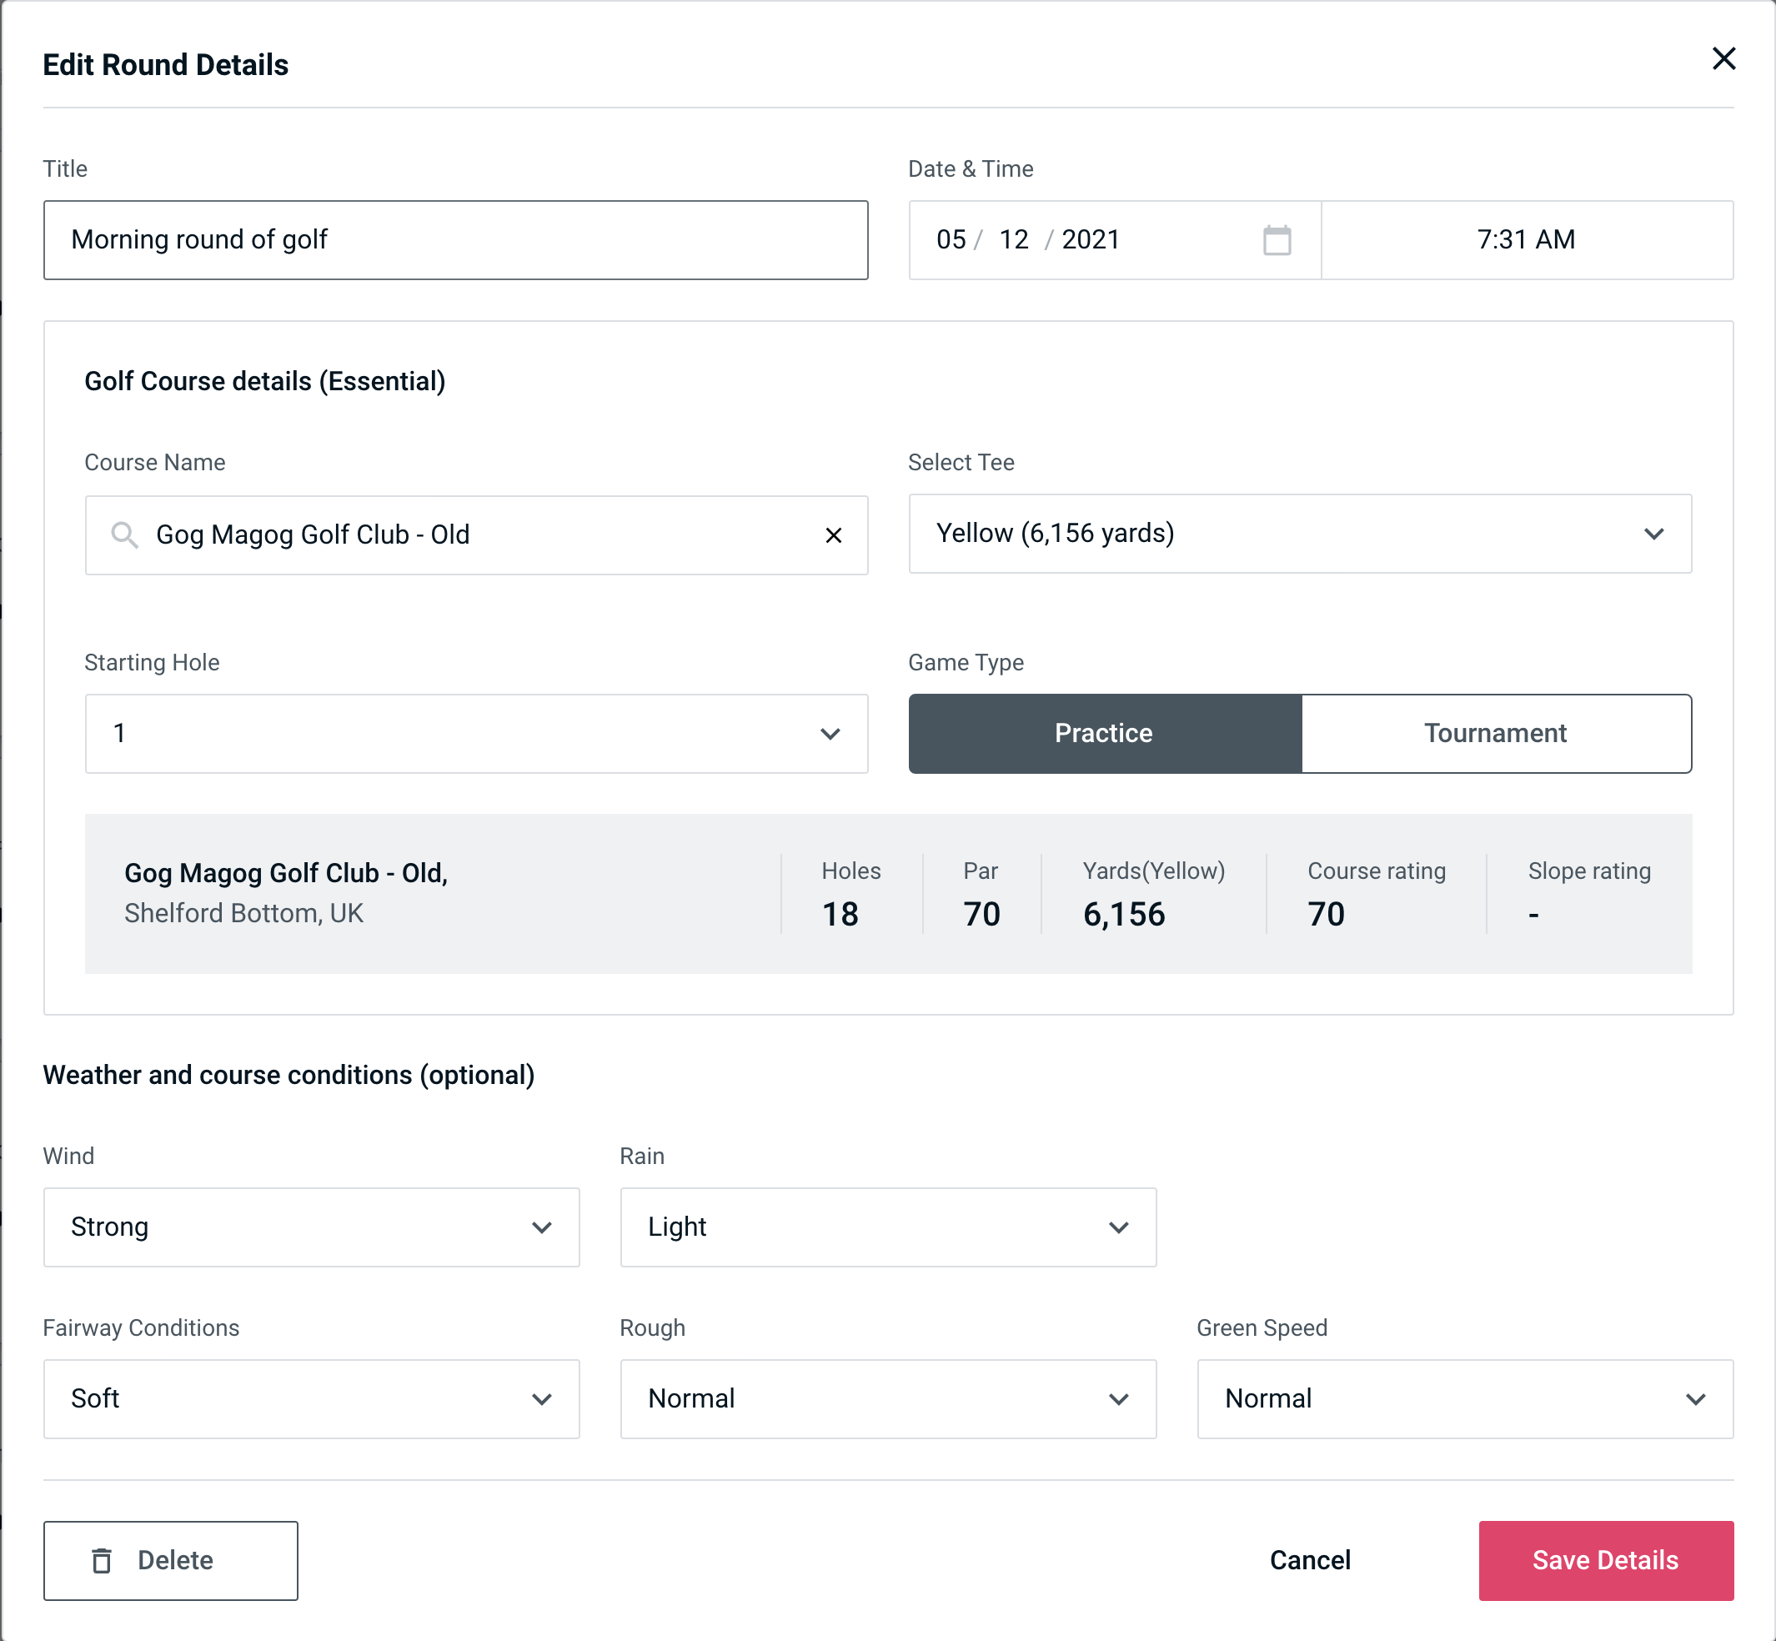Toggle Game Type back to Practice
The height and width of the screenshot is (1641, 1776).
[1103, 733]
